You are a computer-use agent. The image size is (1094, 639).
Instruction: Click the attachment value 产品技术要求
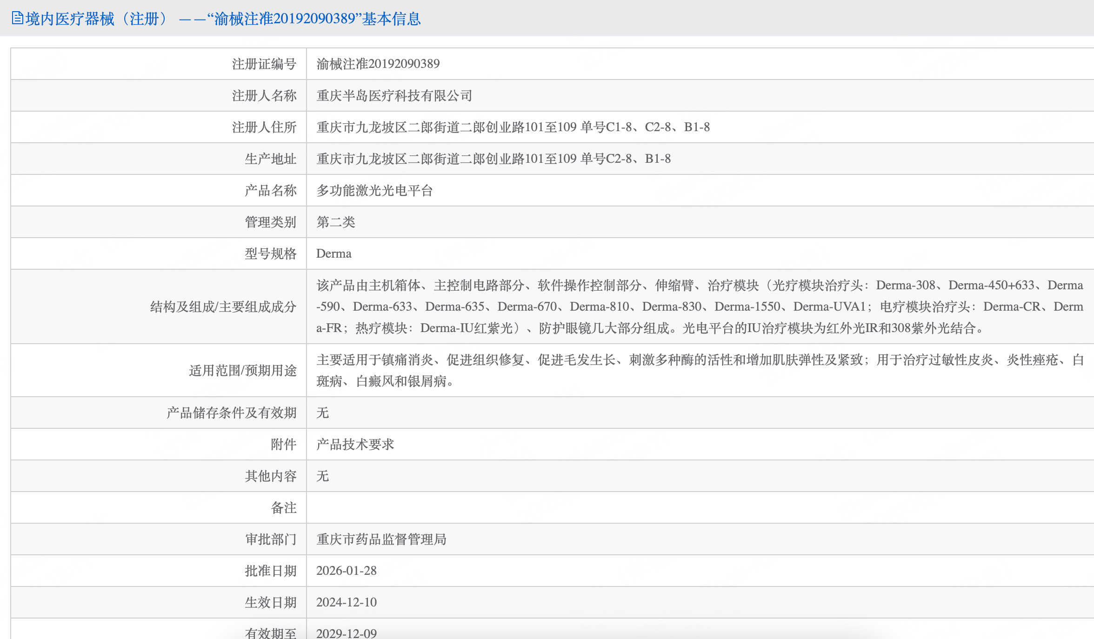[x=355, y=444]
